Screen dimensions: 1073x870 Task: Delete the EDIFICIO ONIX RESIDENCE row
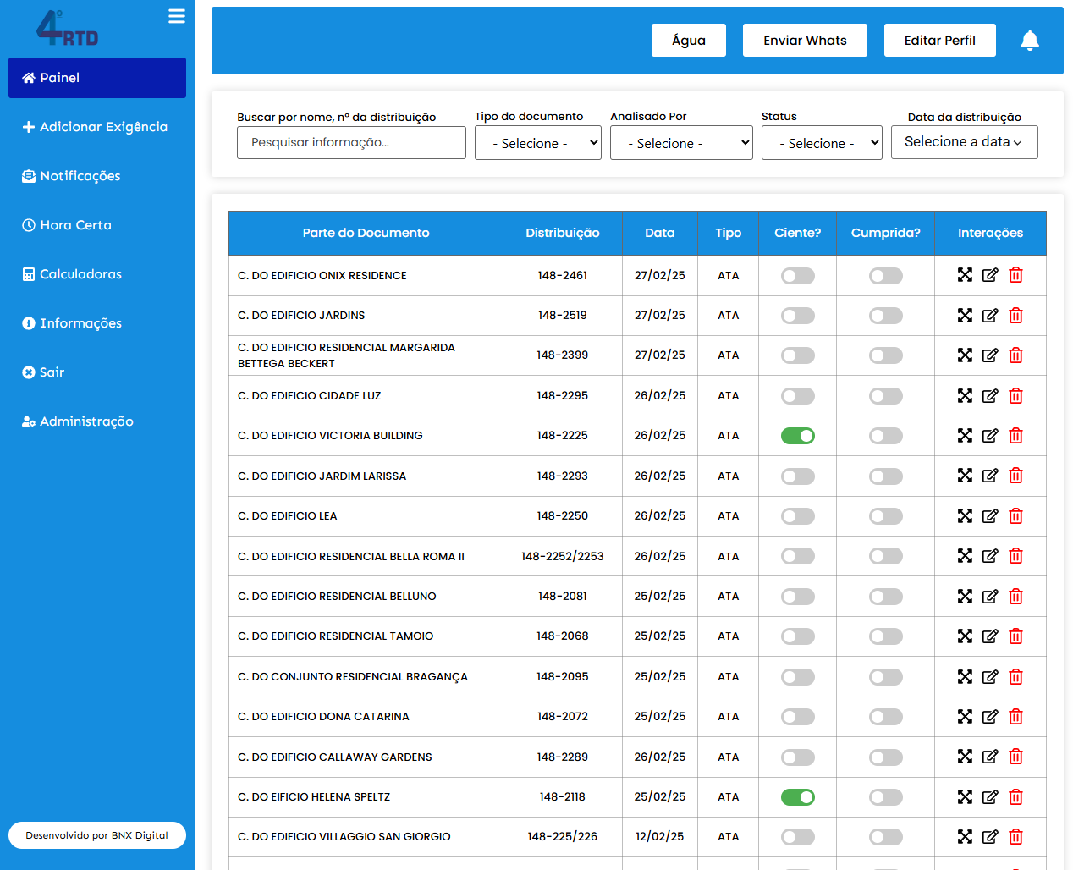pos(1015,275)
